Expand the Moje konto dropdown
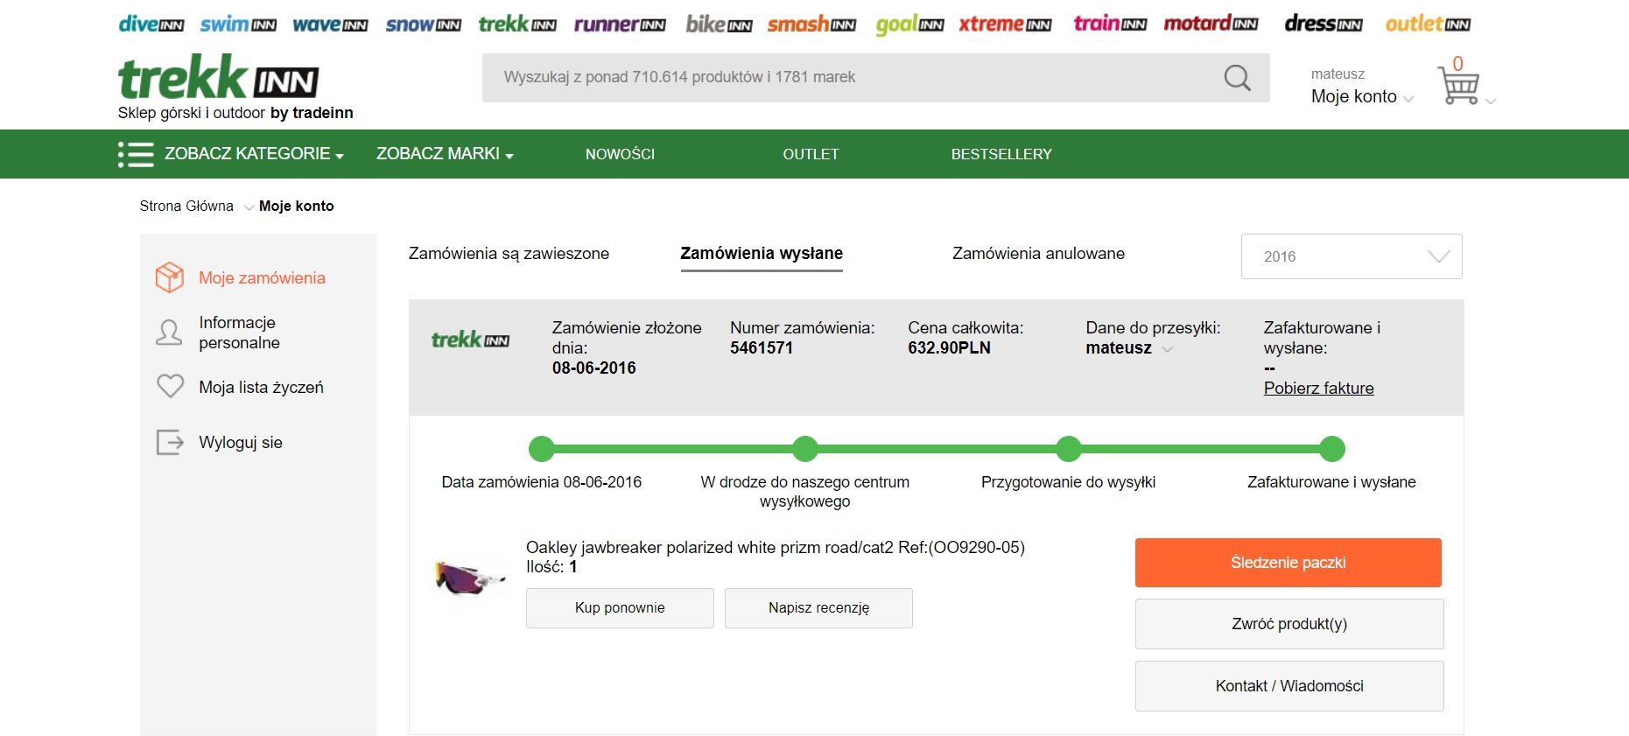 coord(1362,97)
